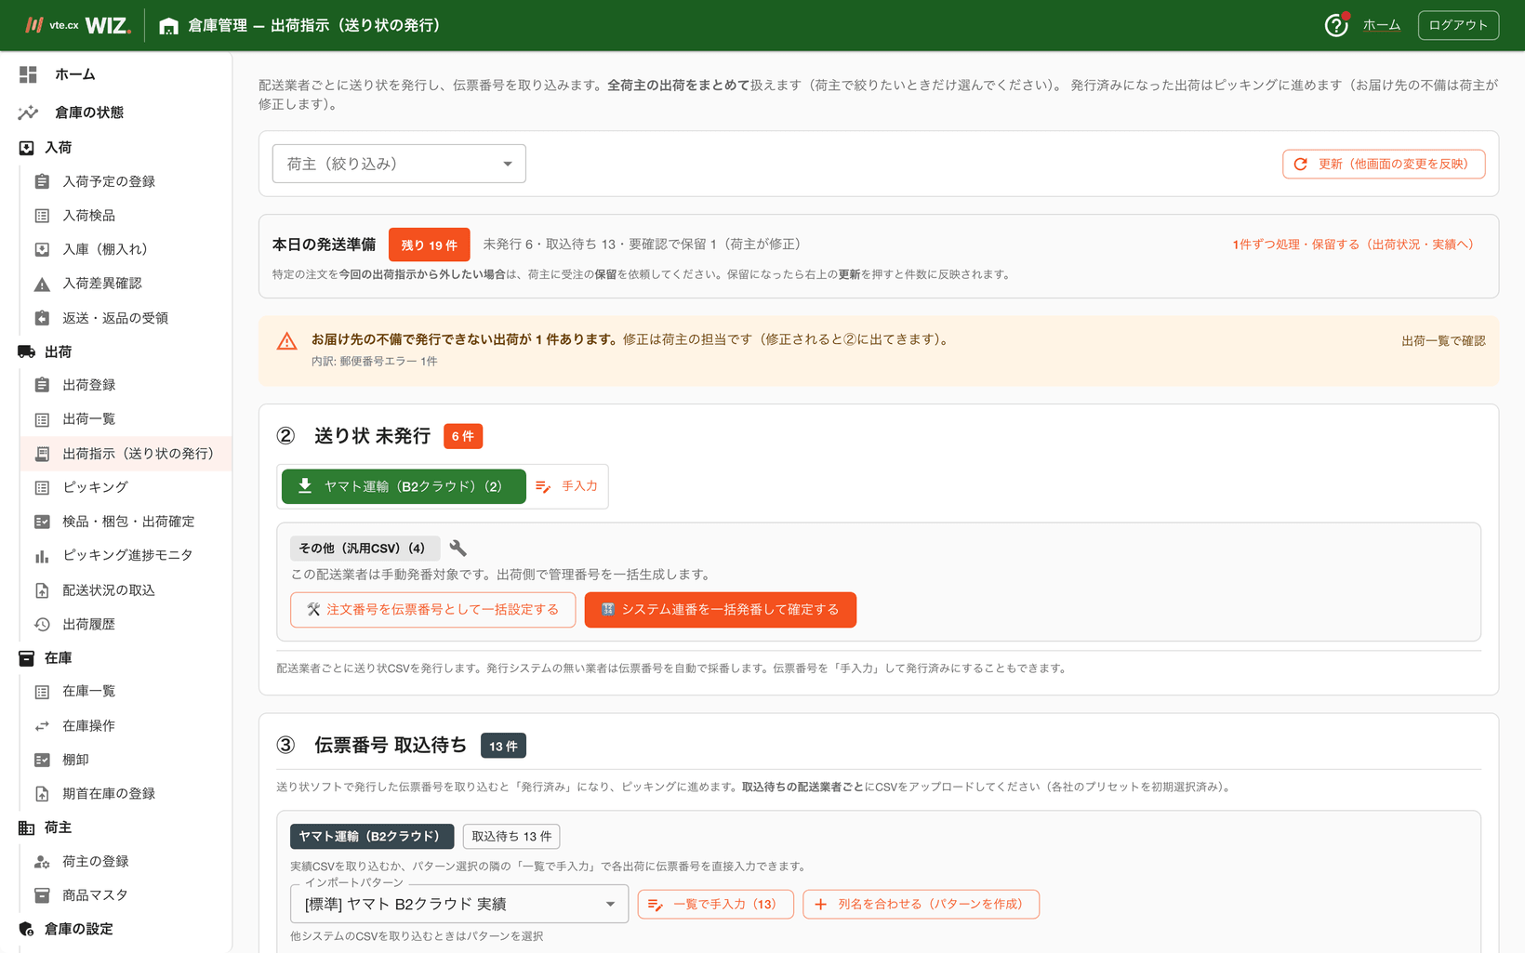Click the 配送状況の取込 upload file icon
This screenshot has width=1525, height=953.
click(42, 590)
